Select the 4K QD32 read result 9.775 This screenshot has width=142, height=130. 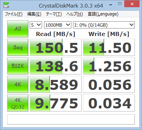pos(56,103)
